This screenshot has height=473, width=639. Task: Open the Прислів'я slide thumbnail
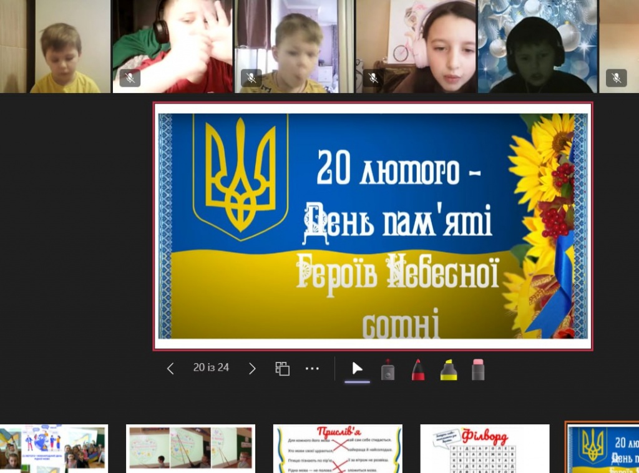pos(338,448)
